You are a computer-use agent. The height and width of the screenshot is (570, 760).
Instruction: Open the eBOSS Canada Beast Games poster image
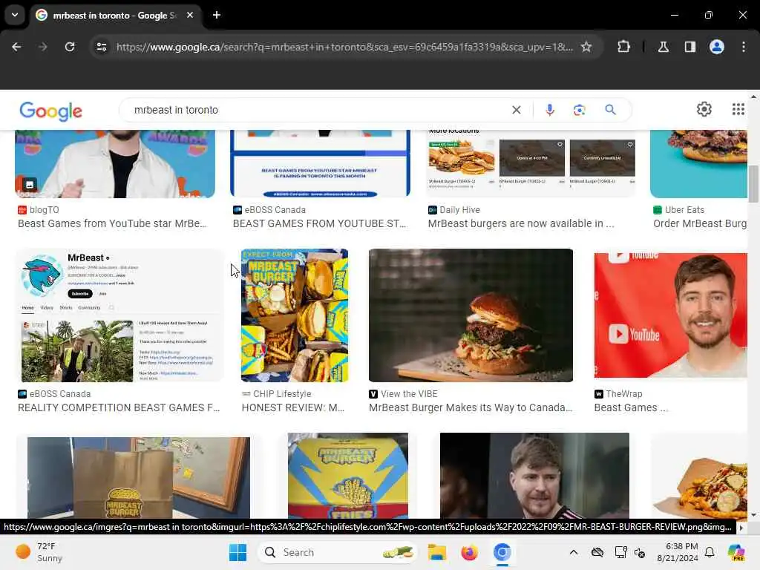click(320, 164)
